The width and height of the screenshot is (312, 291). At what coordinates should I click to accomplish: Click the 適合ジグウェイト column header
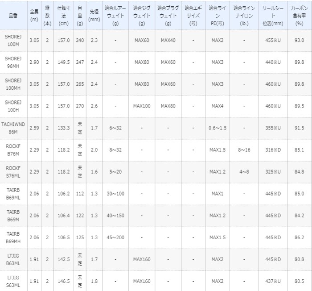point(142,15)
